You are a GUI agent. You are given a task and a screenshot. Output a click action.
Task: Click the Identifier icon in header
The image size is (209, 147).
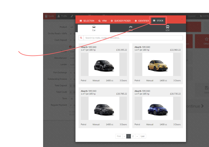136,21
